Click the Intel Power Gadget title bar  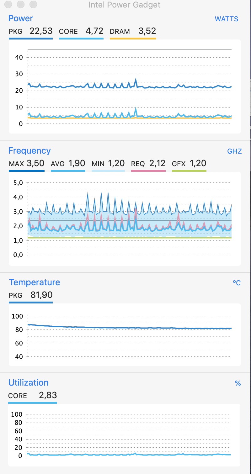pos(125,5)
